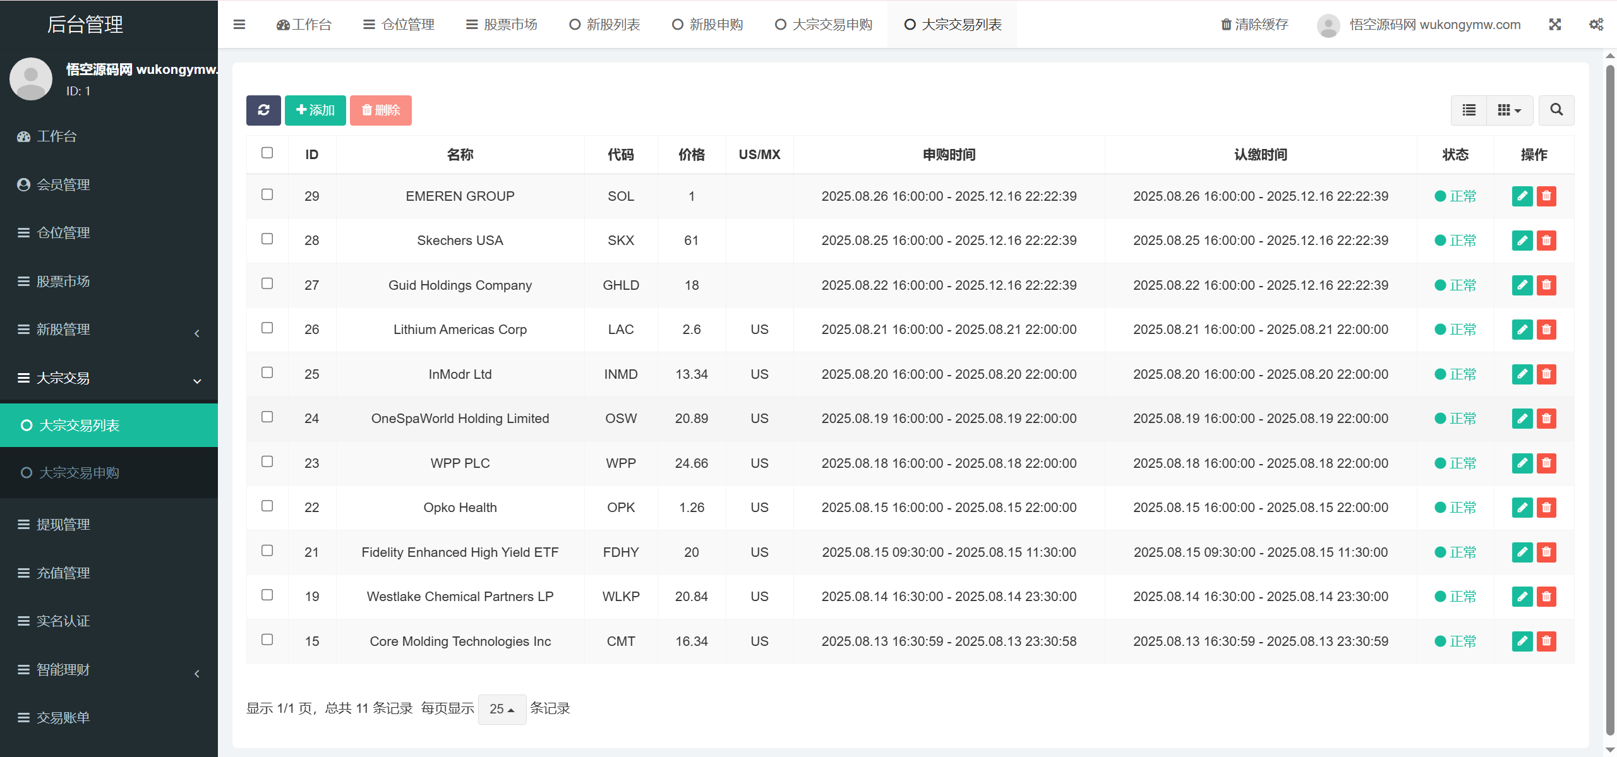Click the fullscreen expand icon in header
The height and width of the screenshot is (757, 1617).
click(1555, 25)
